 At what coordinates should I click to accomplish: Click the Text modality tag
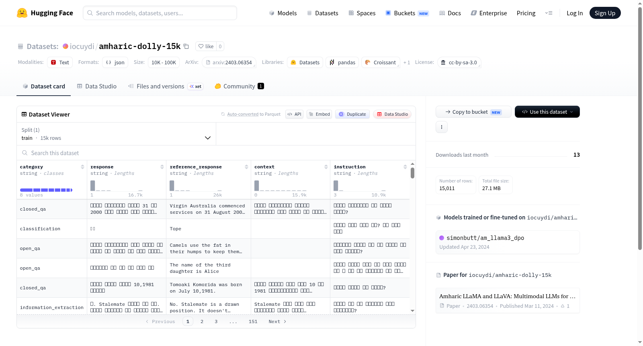coord(60,62)
